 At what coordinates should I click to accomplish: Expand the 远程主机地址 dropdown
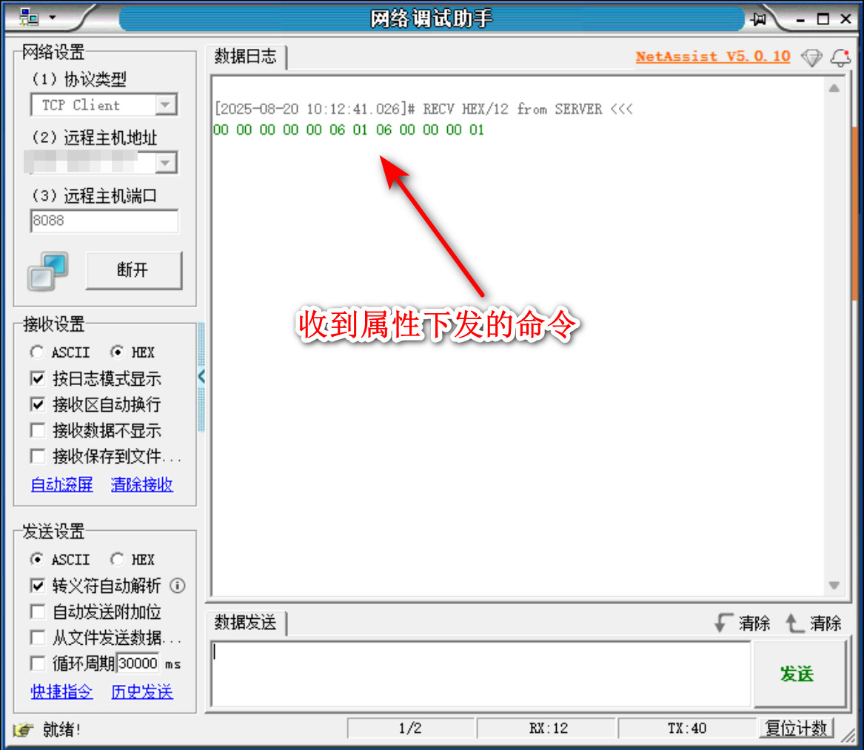(x=166, y=162)
